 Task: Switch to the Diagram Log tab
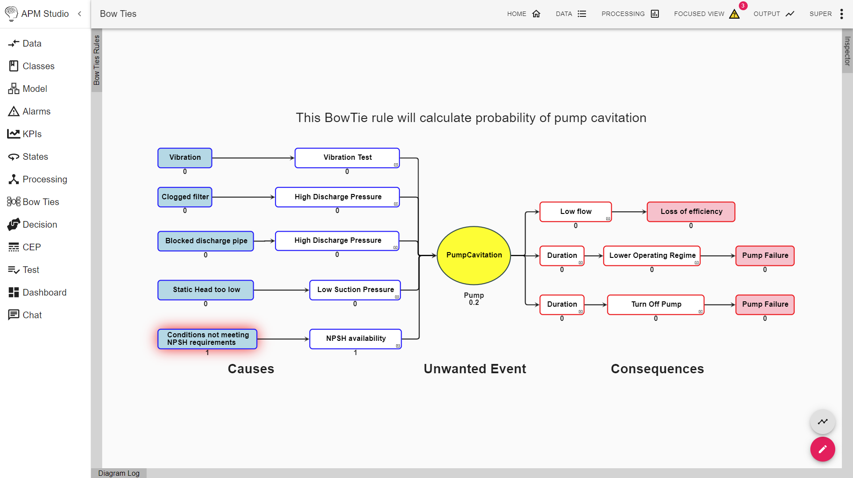(119, 473)
